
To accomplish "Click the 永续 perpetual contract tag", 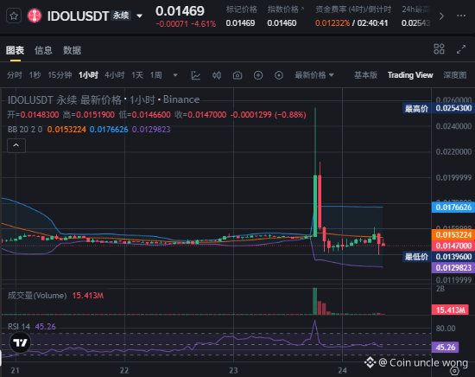I will pos(121,16).
